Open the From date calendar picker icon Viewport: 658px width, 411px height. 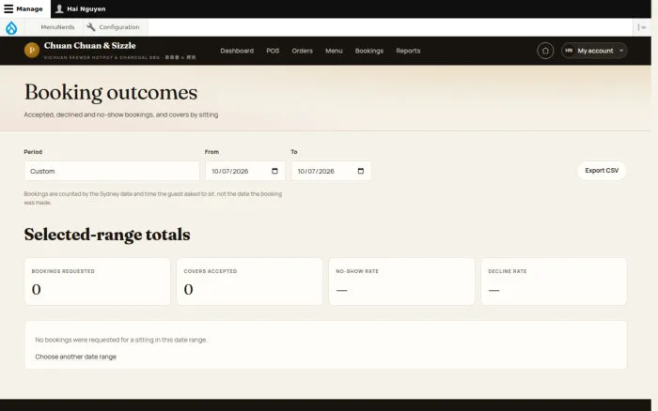click(274, 171)
